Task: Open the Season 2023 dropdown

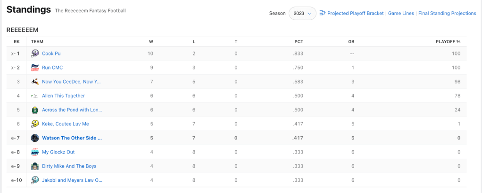Action: (302, 14)
